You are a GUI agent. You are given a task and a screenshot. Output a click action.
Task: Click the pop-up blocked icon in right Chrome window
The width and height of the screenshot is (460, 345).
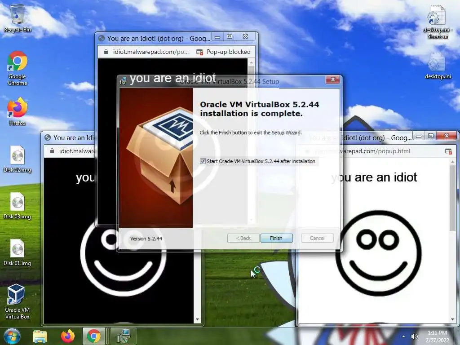[x=448, y=151]
